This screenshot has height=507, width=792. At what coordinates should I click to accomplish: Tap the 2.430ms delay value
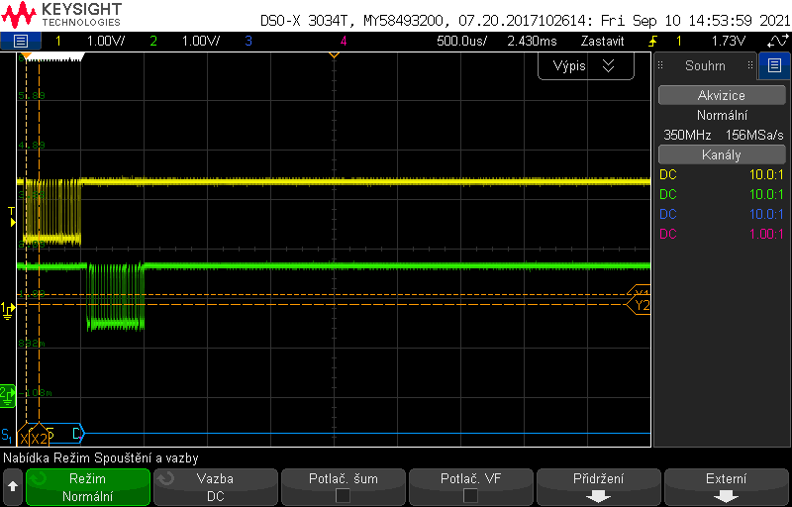click(533, 41)
